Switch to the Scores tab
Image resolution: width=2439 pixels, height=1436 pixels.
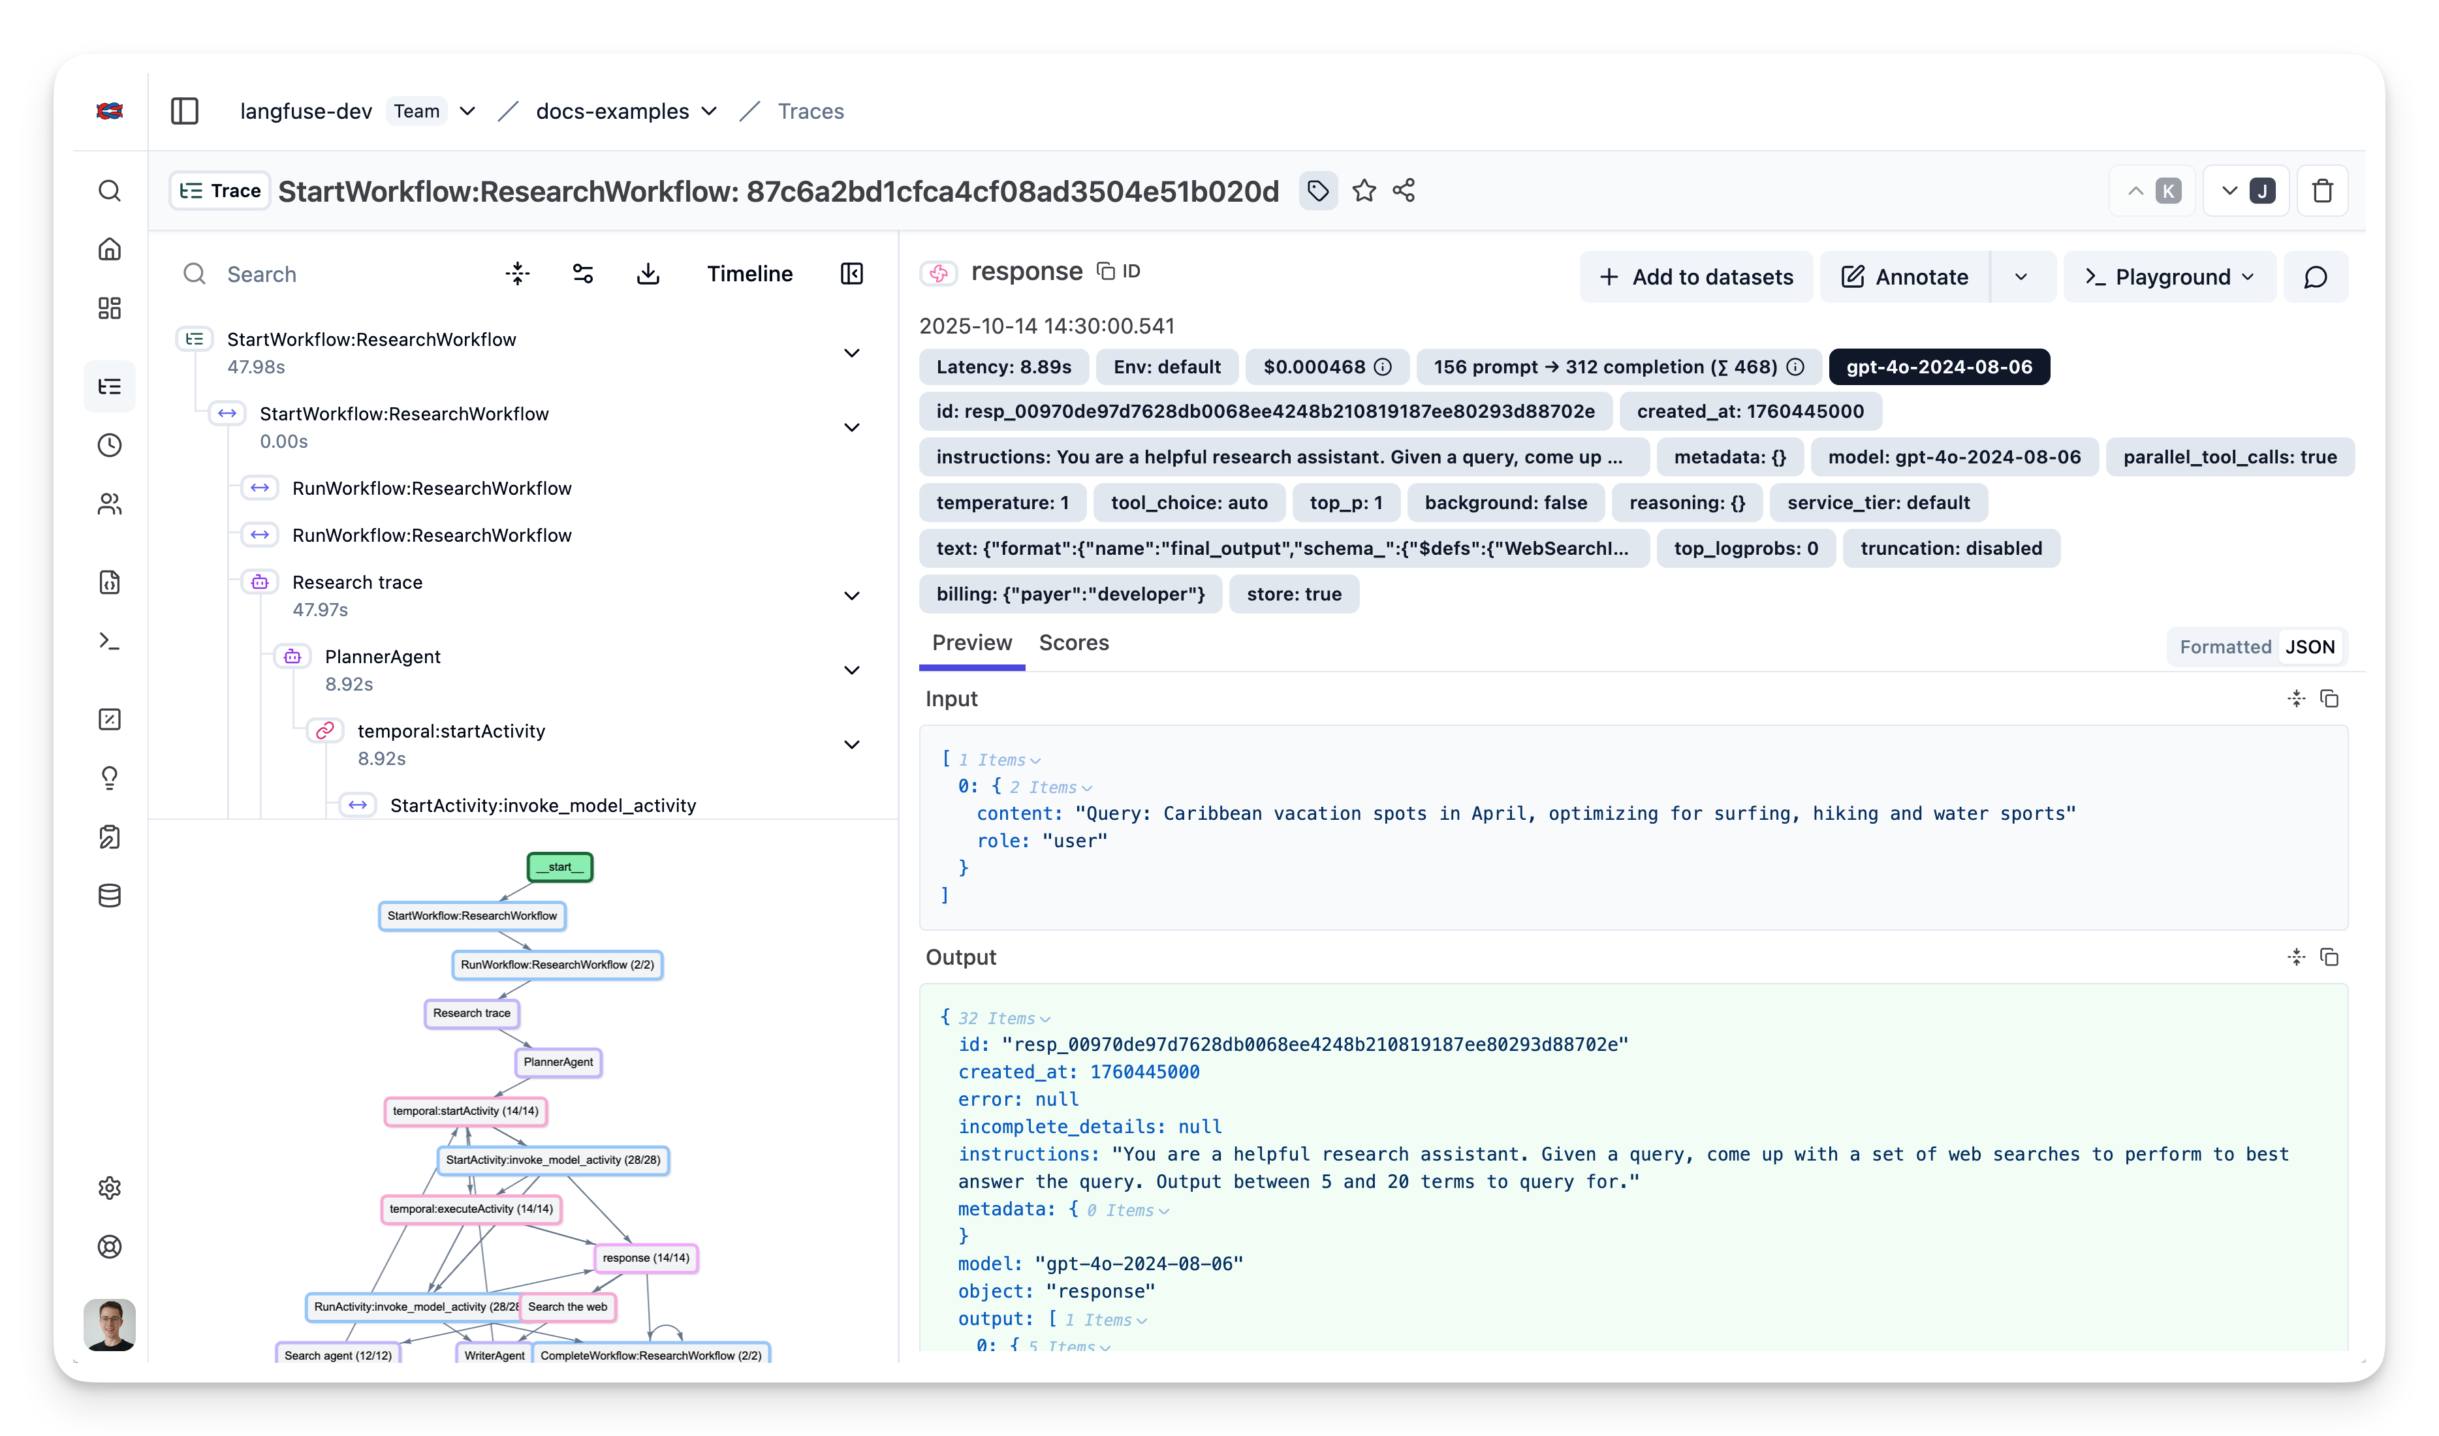(x=1073, y=642)
